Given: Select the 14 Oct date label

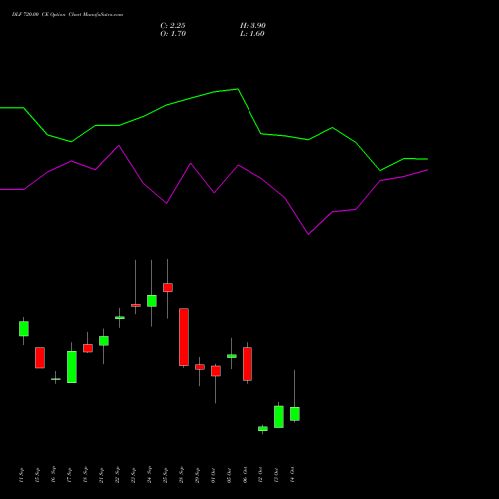Looking at the screenshot, I should point(292,475).
